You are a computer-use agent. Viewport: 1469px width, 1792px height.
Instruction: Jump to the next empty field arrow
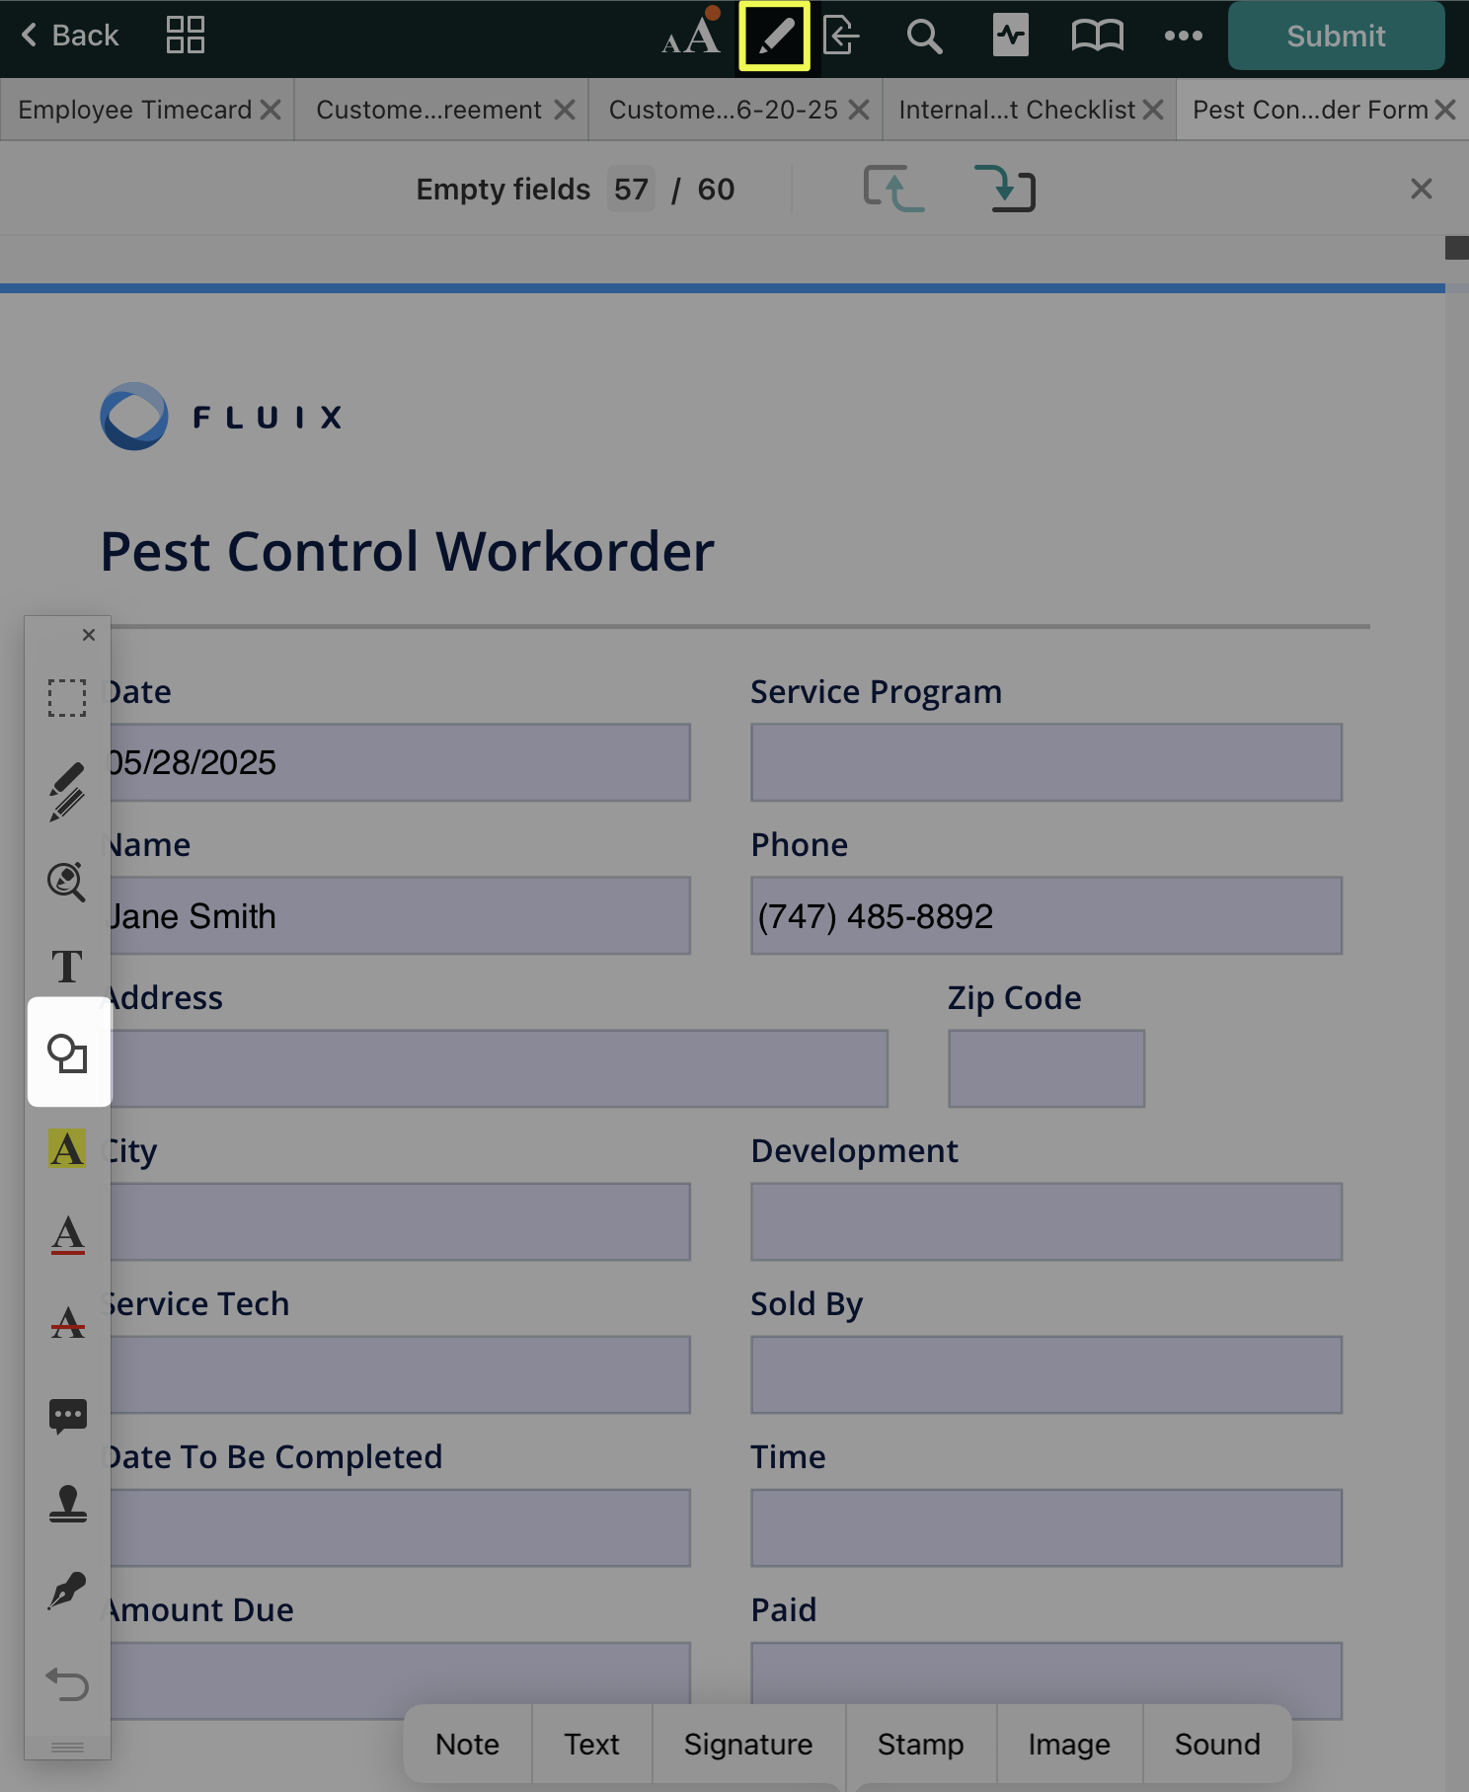(x=1004, y=189)
